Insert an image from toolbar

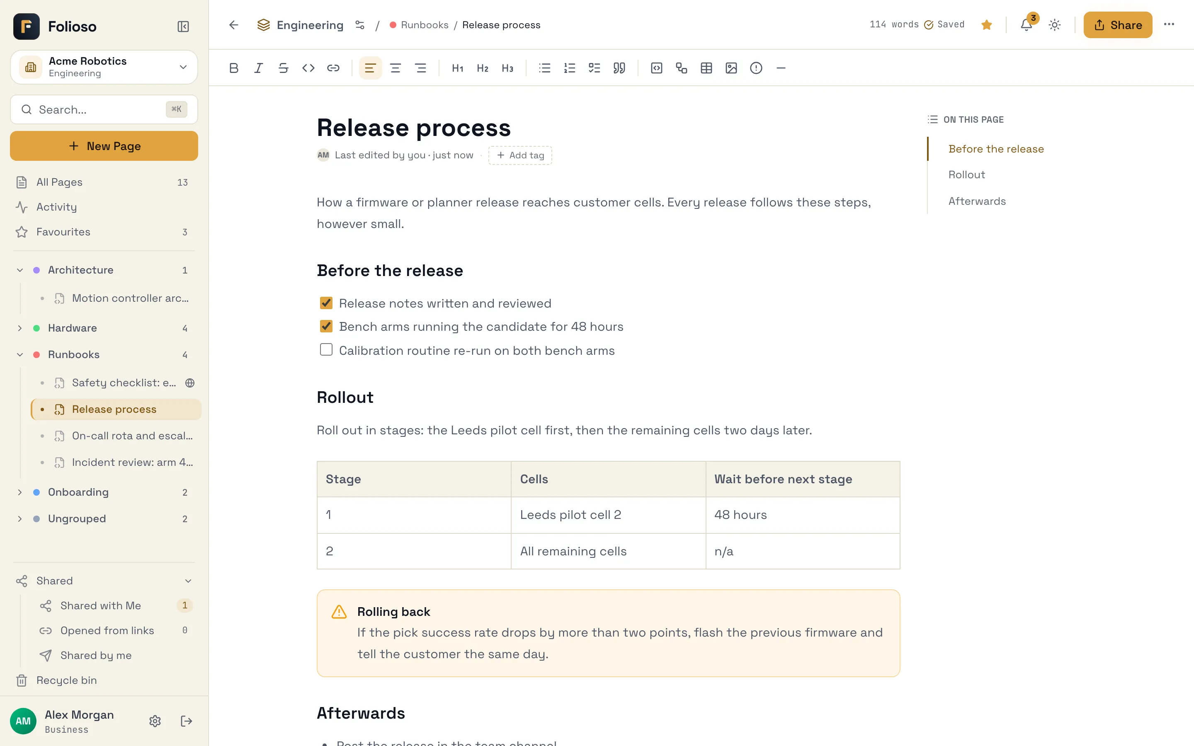coord(731,68)
